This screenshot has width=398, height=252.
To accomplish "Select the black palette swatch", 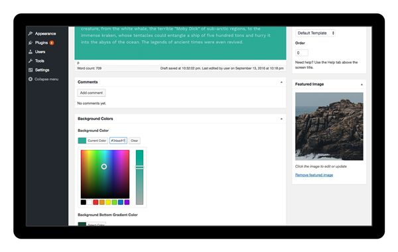I will [84, 202].
